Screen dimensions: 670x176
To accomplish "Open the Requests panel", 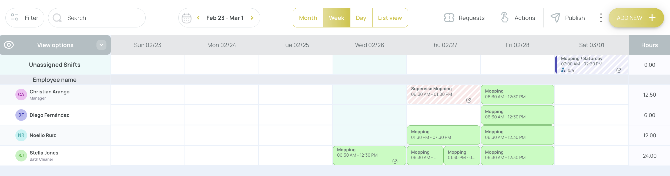I will [464, 18].
